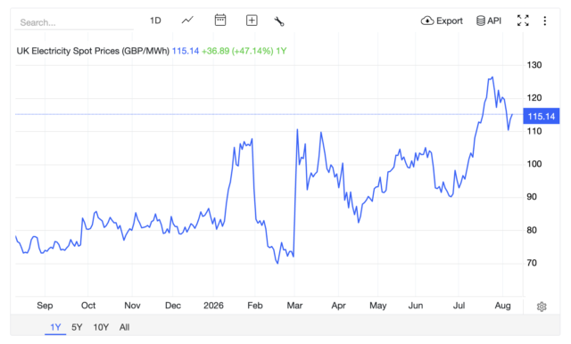Switch to the 10Y time range
Viewport: 571px width, 344px height.
pos(101,327)
